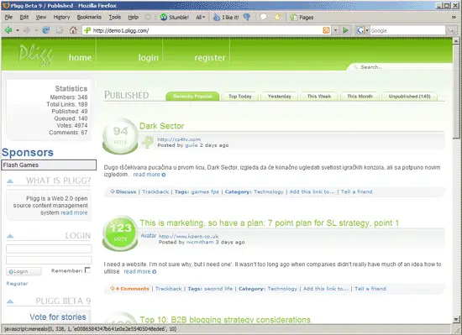Open the Tools menu

pyautogui.click(x=114, y=18)
